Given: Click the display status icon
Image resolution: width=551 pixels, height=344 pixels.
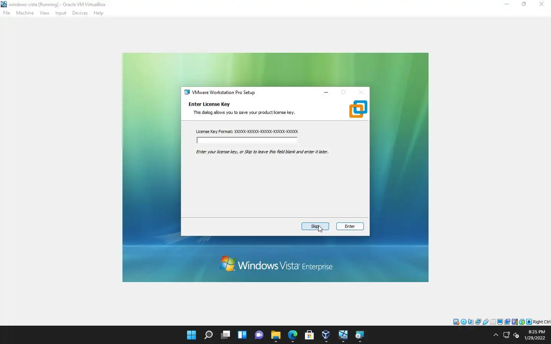Looking at the screenshot, I should [x=500, y=322].
